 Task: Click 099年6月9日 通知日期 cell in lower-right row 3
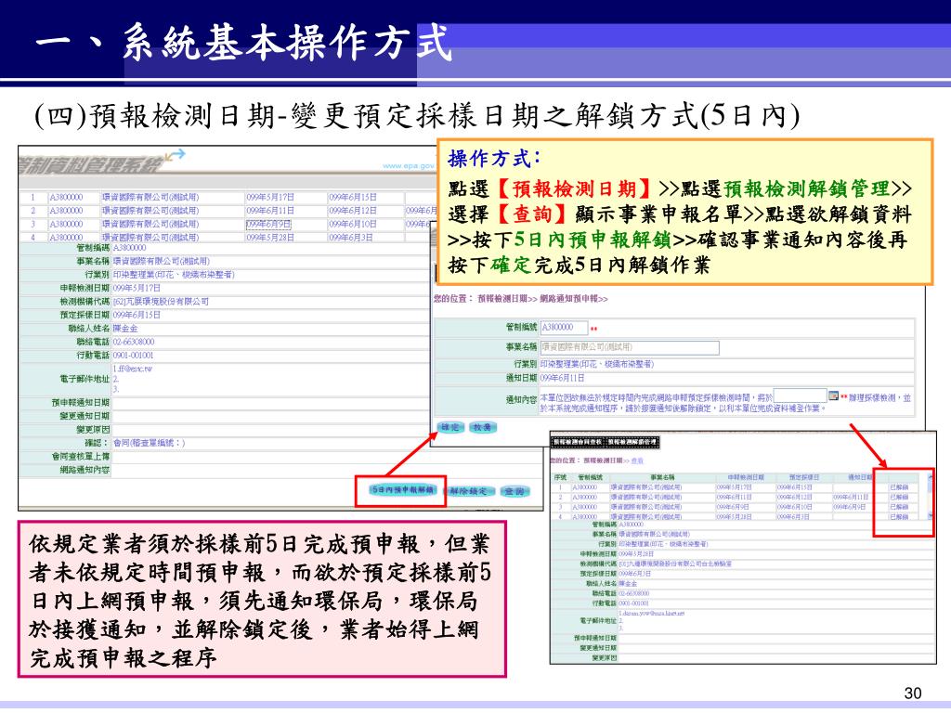tap(849, 507)
